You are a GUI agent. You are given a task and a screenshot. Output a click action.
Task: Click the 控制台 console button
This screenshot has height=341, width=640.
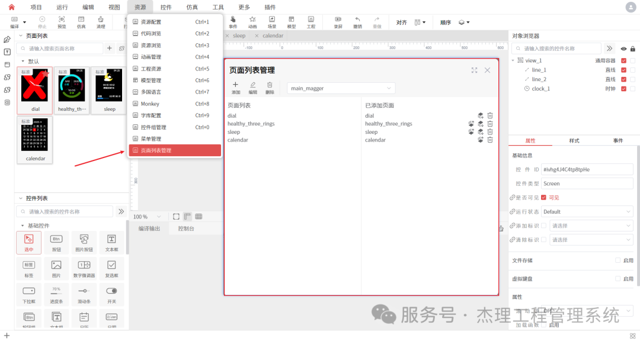187,228
